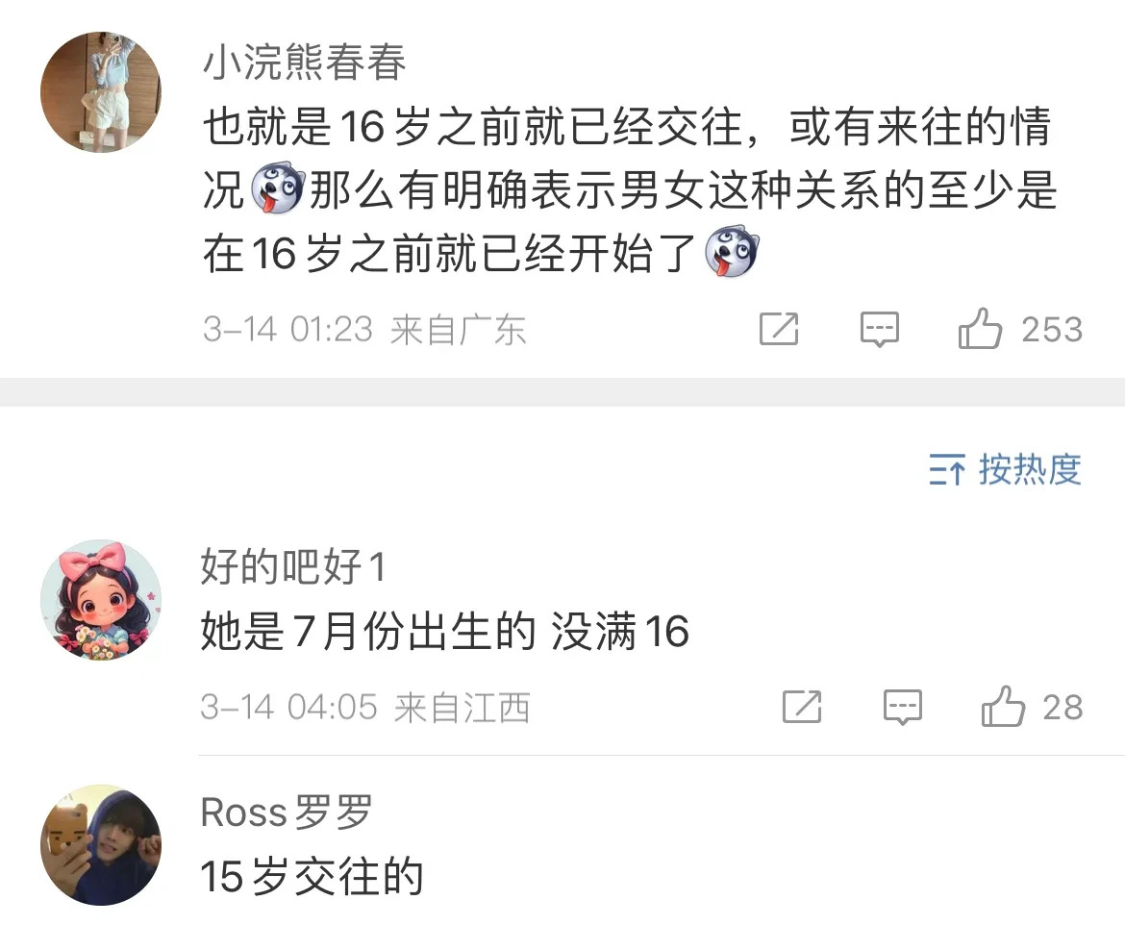Open 小浣熊春春's profile avatar

tap(100, 92)
